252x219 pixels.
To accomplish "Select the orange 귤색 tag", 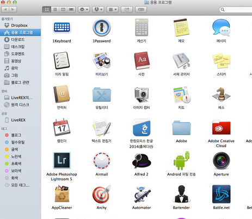I will [20, 149].
